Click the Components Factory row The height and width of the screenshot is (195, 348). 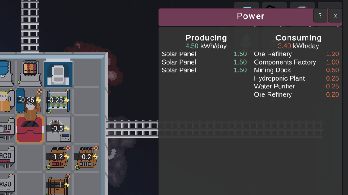297,62
